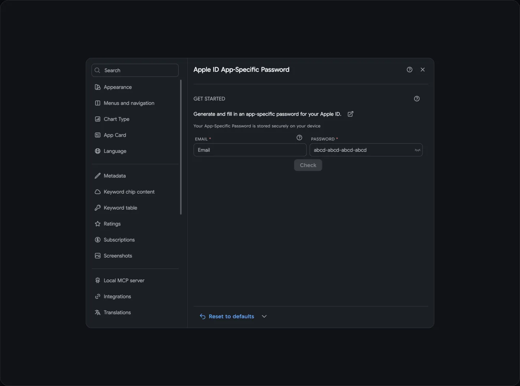Close the Apple ID App-Specific Password dialog
Image resolution: width=520 pixels, height=386 pixels.
(422, 70)
